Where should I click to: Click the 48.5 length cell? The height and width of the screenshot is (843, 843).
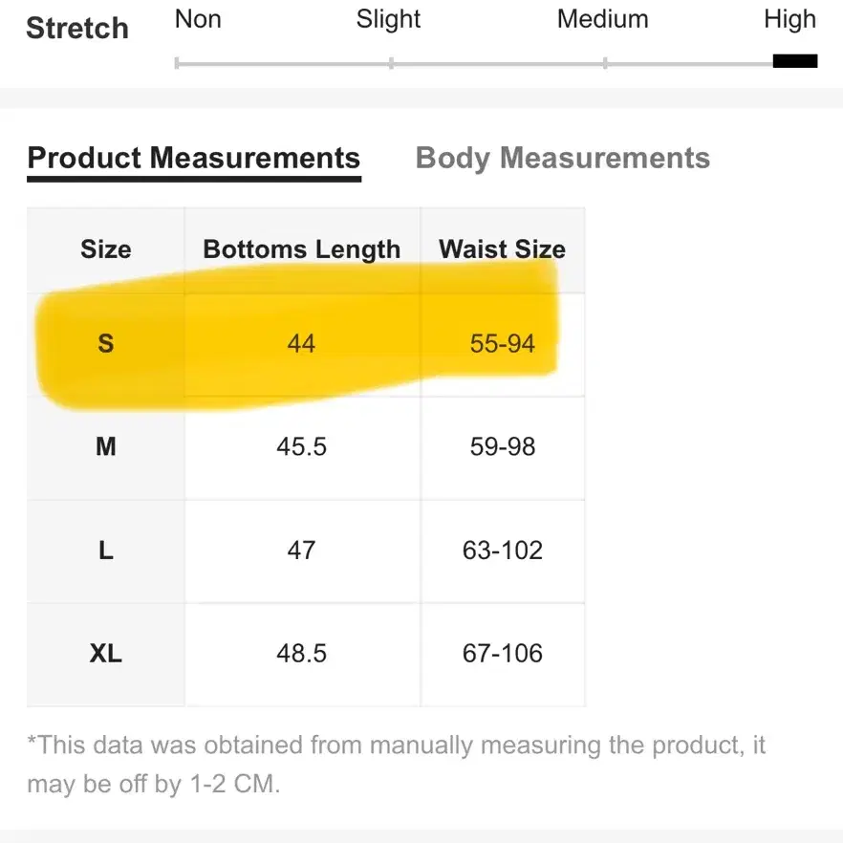coord(302,655)
